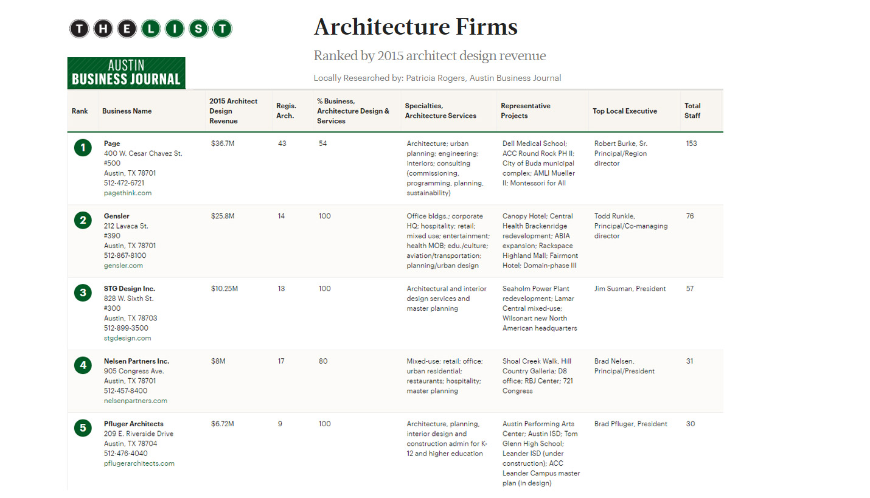870x498 pixels.
Task: Open the gensler.com website link
Action: pos(124,266)
